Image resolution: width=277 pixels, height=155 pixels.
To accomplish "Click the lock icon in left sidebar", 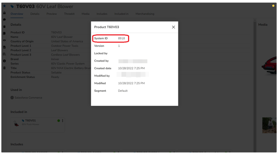I will point(4,13).
